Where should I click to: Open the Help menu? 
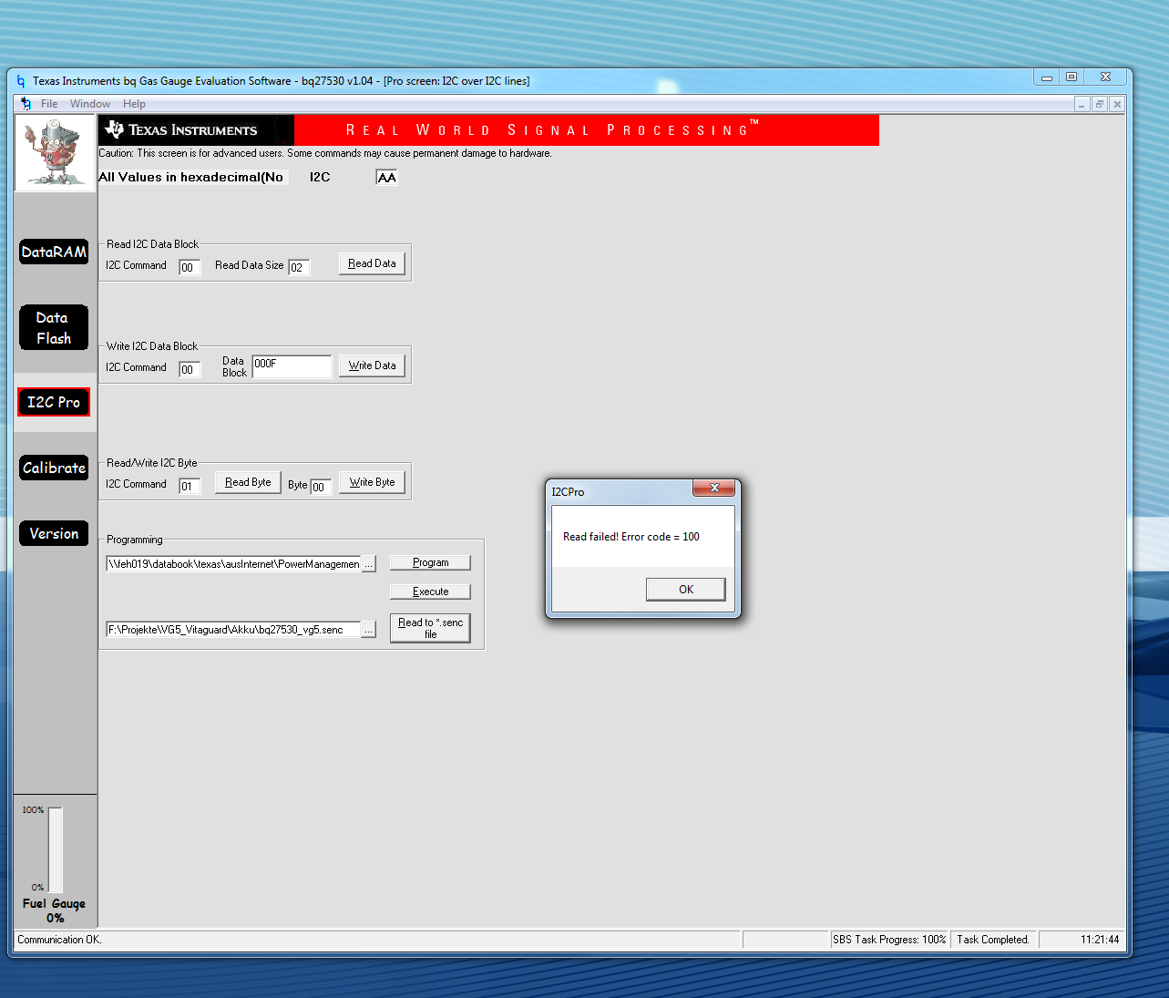pyautogui.click(x=134, y=104)
